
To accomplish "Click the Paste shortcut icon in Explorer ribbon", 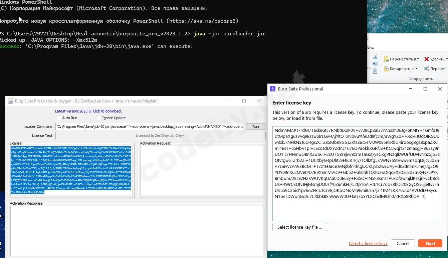I will click(375, 71).
